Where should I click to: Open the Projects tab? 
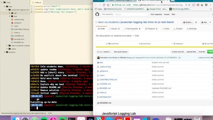coord(151,29)
